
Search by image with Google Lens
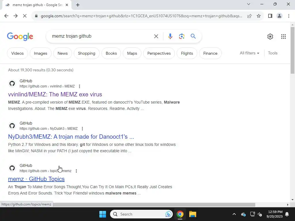point(181,36)
